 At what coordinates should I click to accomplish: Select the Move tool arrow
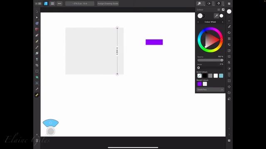point(37,11)
